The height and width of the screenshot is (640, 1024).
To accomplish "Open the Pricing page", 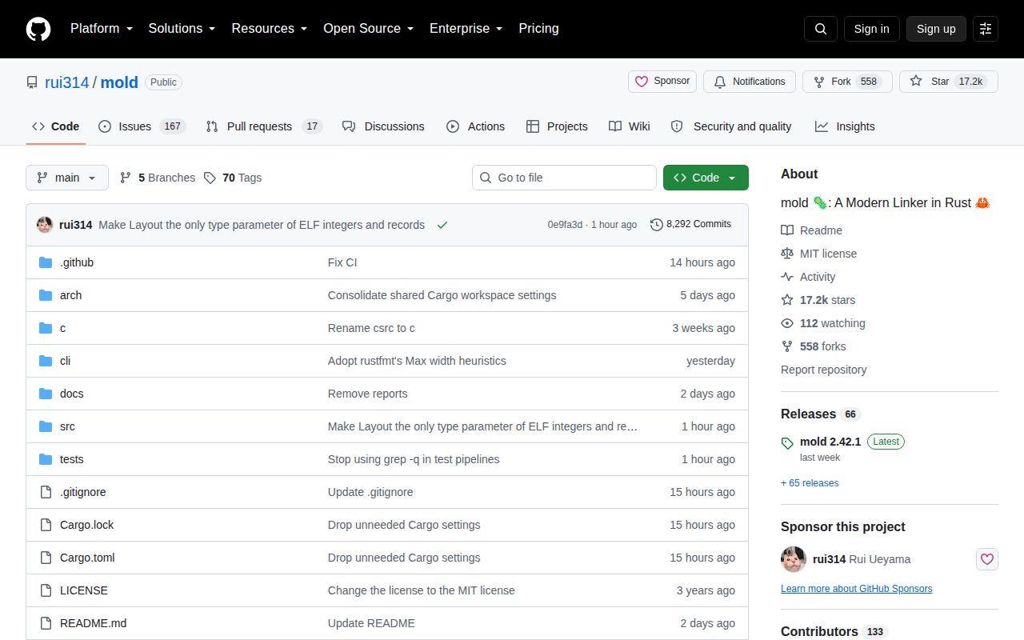I will coord(538,29).
